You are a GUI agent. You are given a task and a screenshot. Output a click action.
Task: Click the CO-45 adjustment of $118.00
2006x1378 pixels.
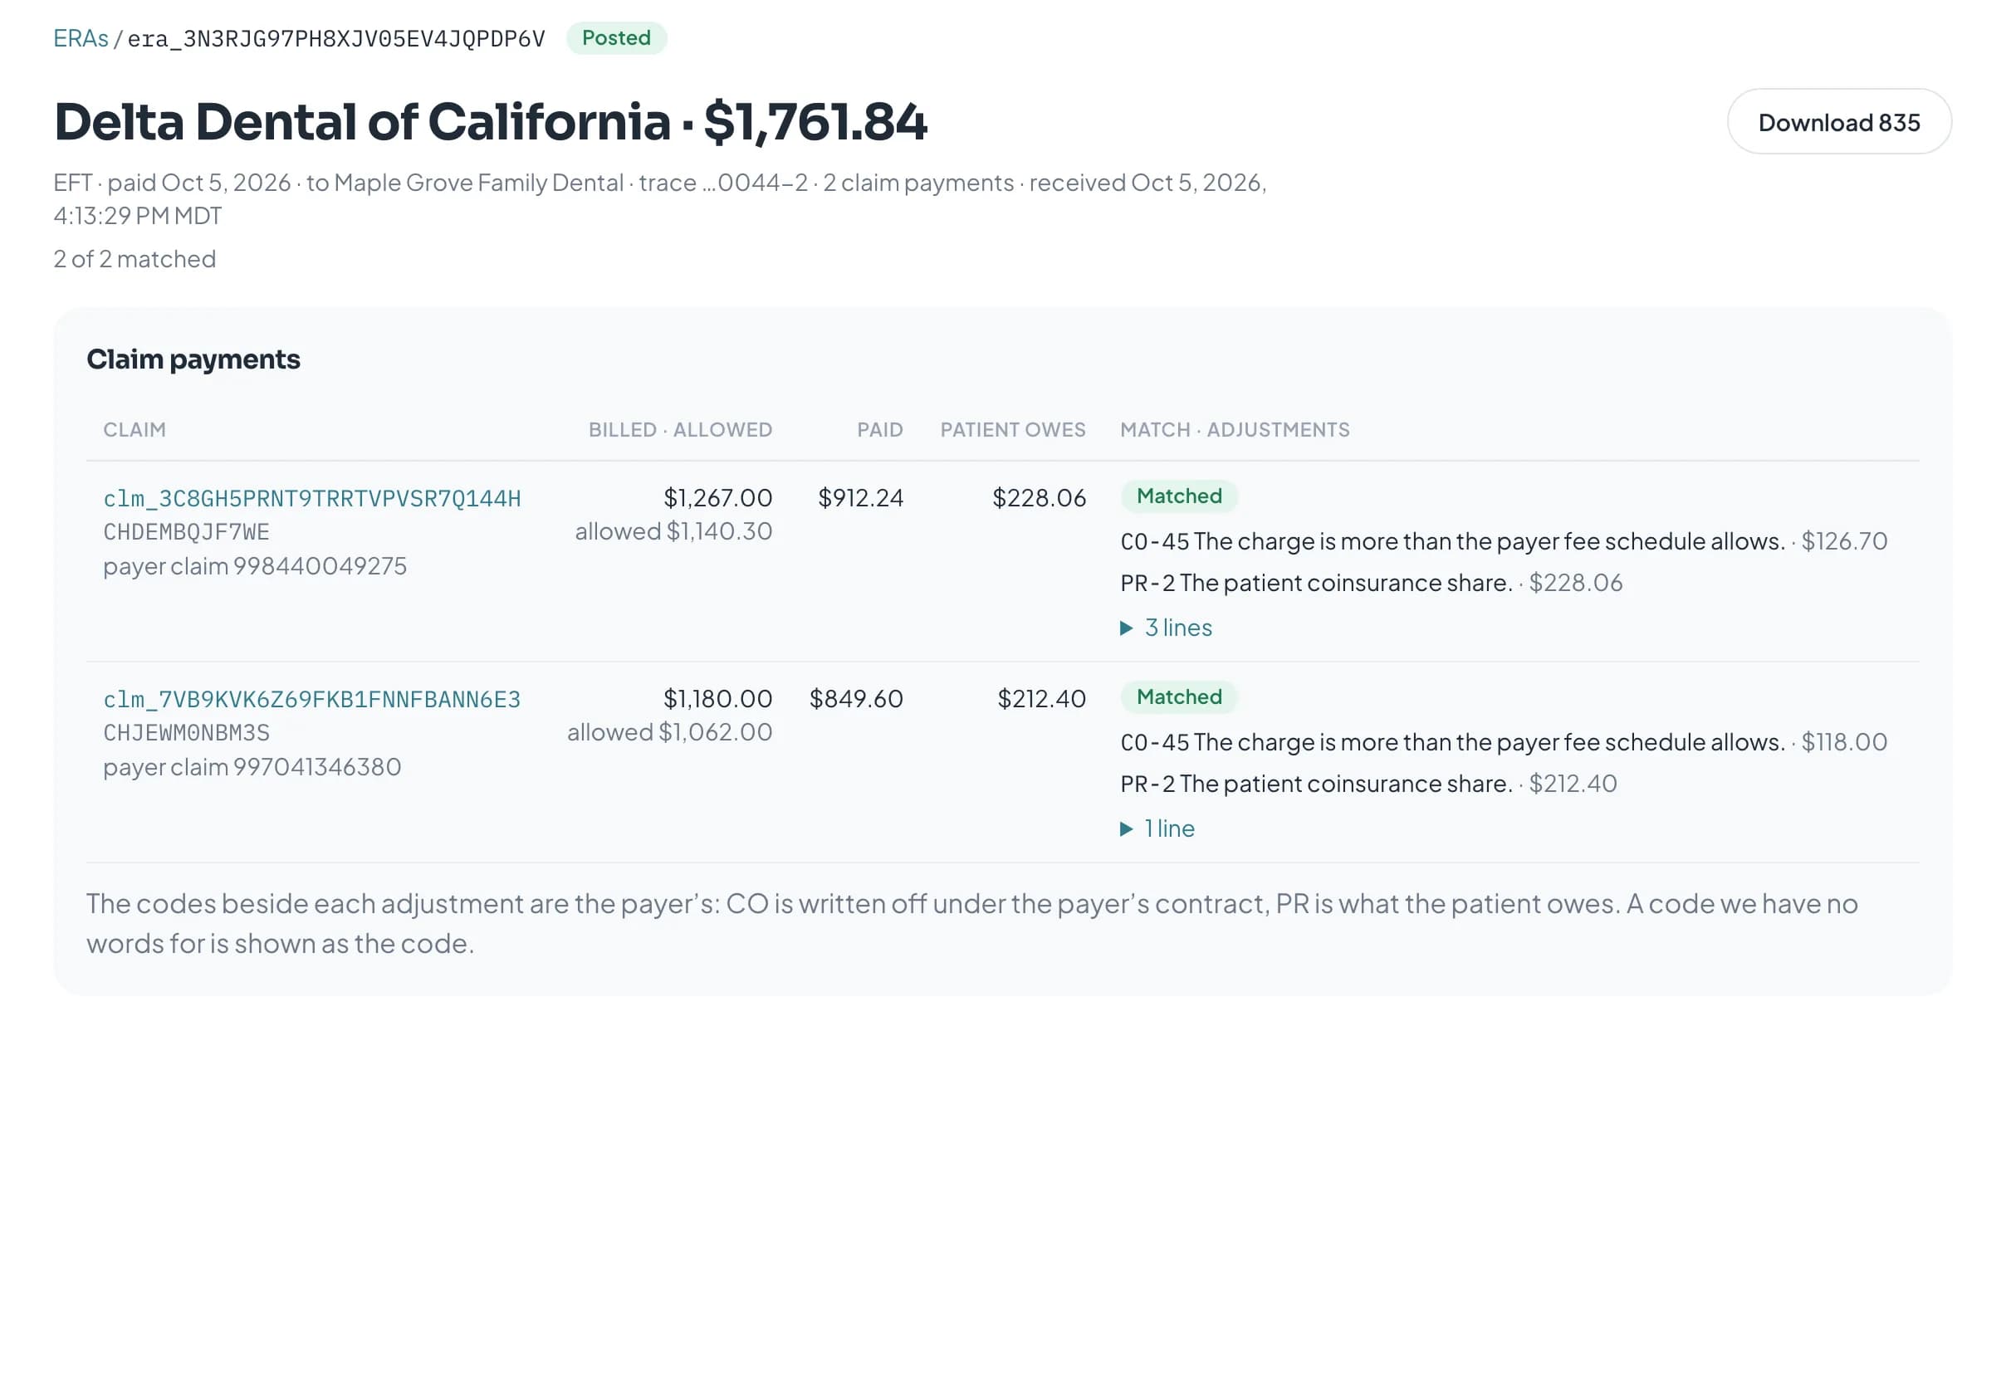(x=1504, y=742)
